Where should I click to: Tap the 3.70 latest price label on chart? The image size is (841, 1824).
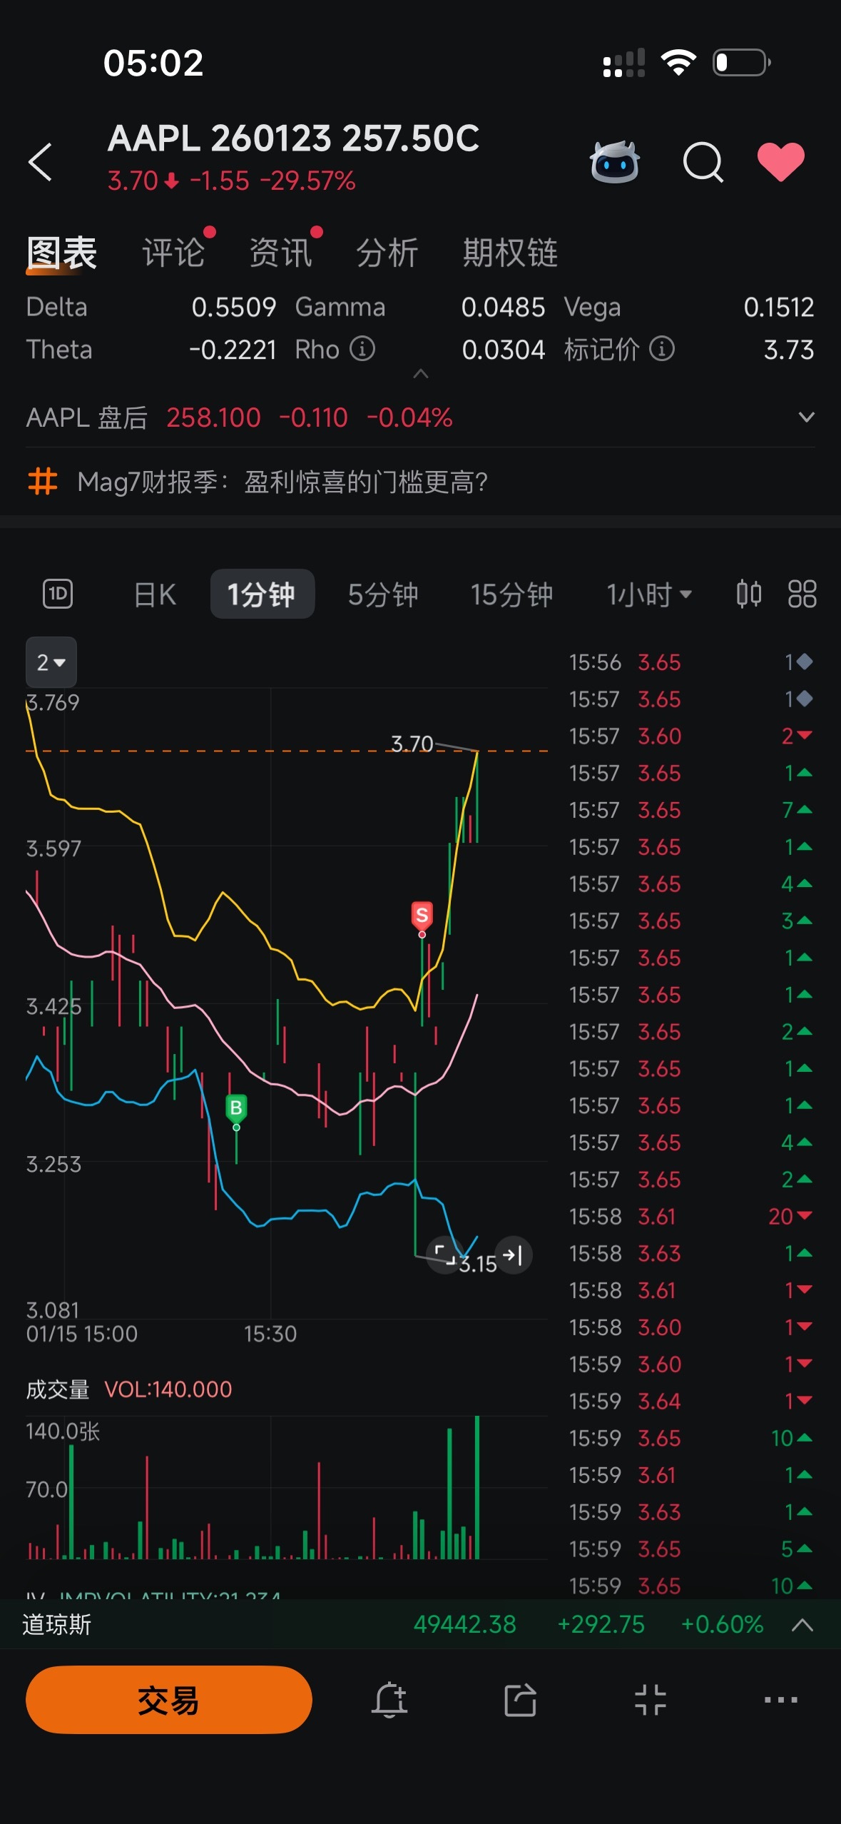pos(412,744)
